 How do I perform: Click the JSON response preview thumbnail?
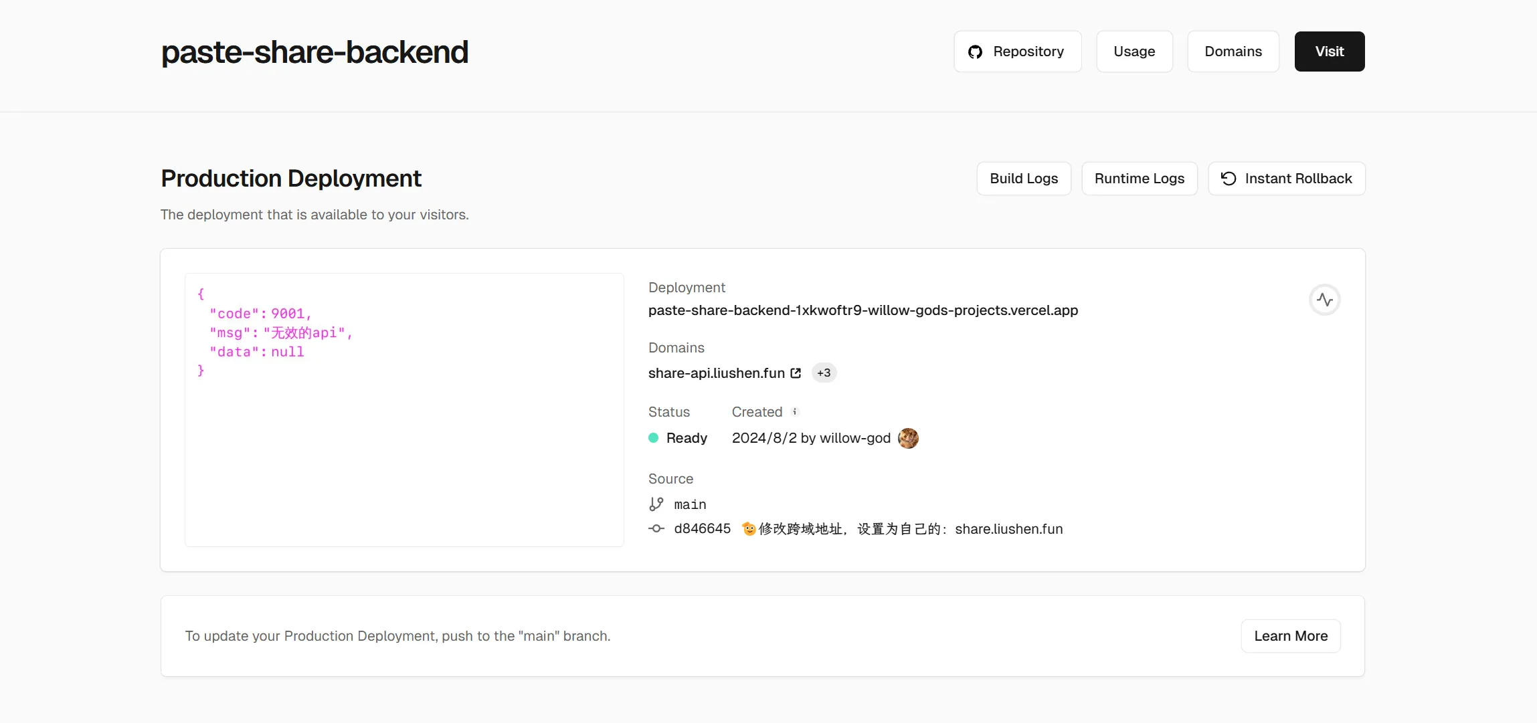(404, 409)
